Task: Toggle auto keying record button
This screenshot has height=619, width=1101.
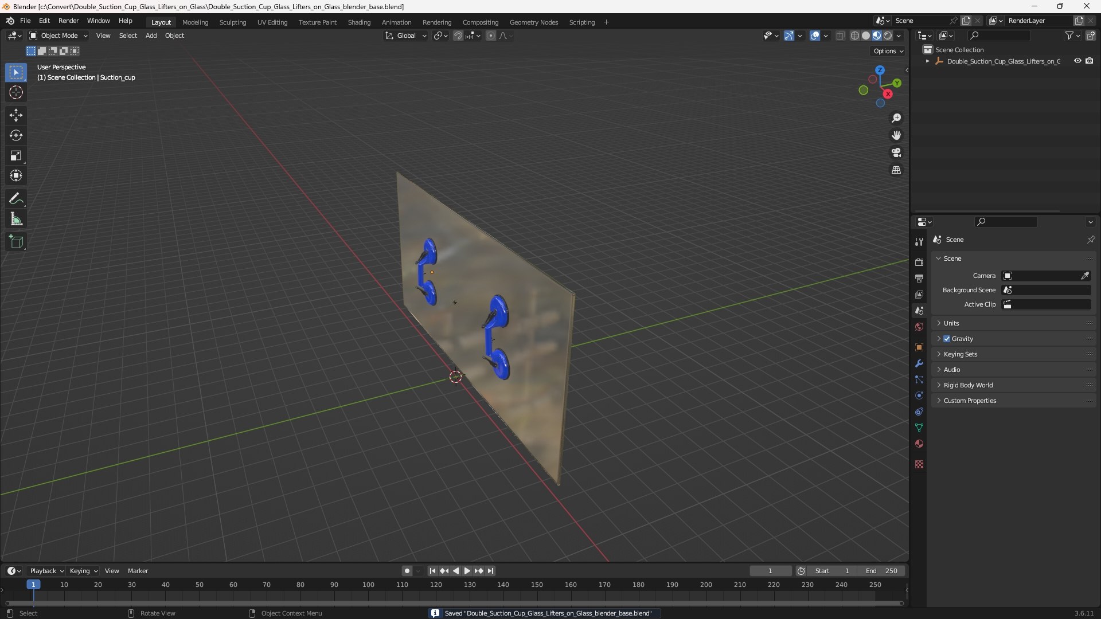Action: (407, 571)
